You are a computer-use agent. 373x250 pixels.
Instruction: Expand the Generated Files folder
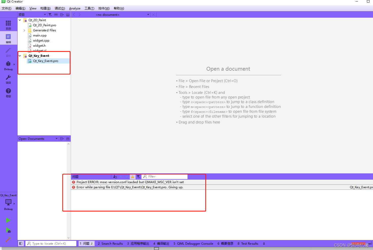coord(24,30)
